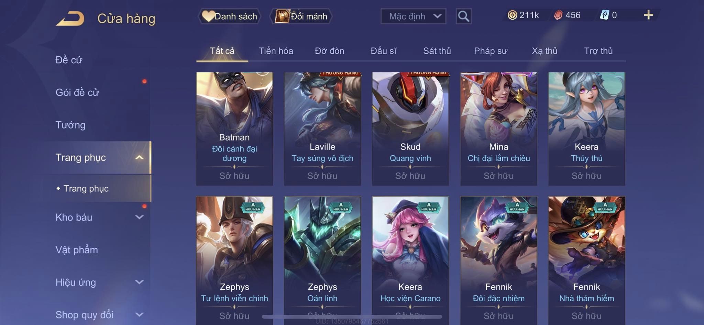Open the search magnifier icon
Screen dimensions: 704x325
click(463, 16)
